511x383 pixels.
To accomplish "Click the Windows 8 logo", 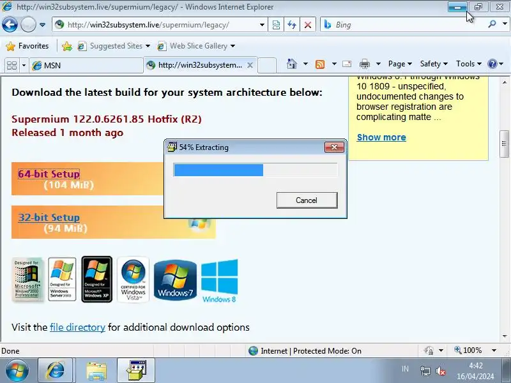I will pyautogui.click(x=219, y=281).
